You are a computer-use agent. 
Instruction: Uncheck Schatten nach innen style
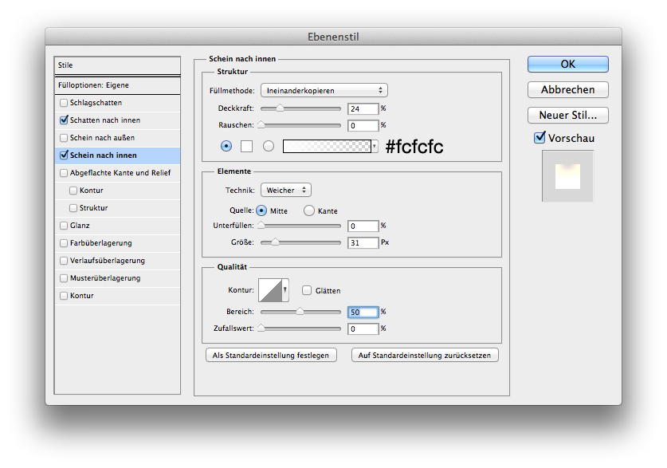click(x=64, y=120)
